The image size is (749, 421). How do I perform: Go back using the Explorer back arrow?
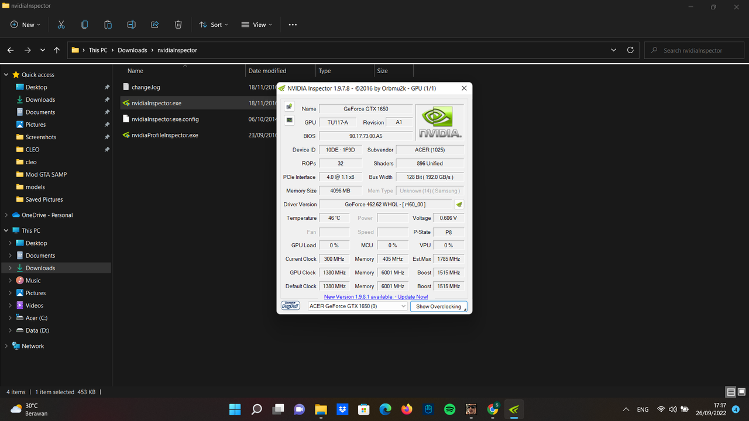11,50
